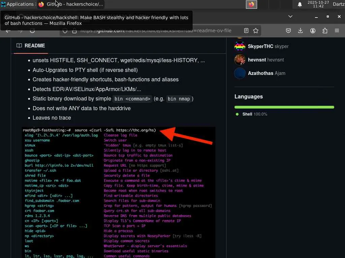345x258 pixels.
Task: Open the Downloads panel
Action: [x=300, y=31]
